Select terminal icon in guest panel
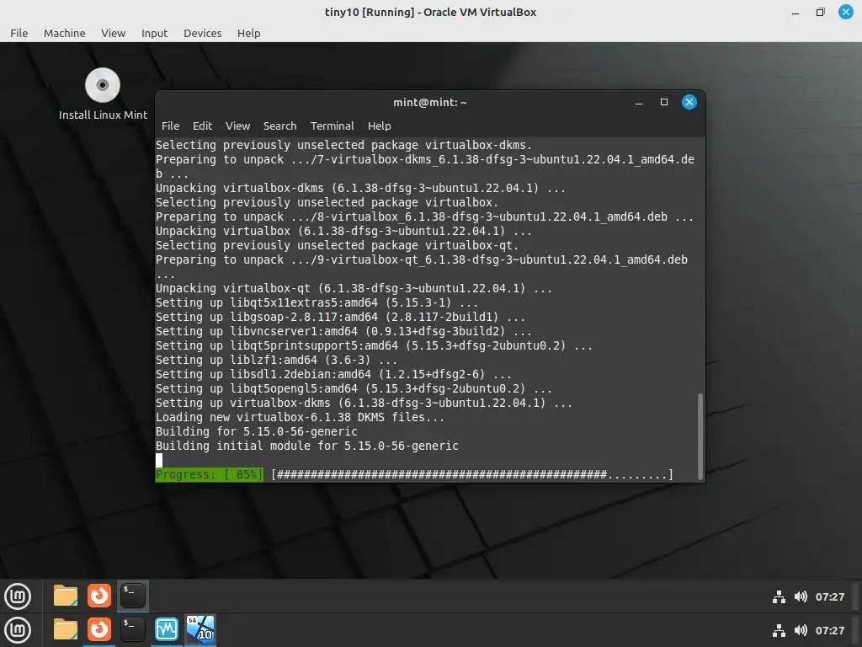This screenshot has height=647, width=862. [x=132, y=596]
